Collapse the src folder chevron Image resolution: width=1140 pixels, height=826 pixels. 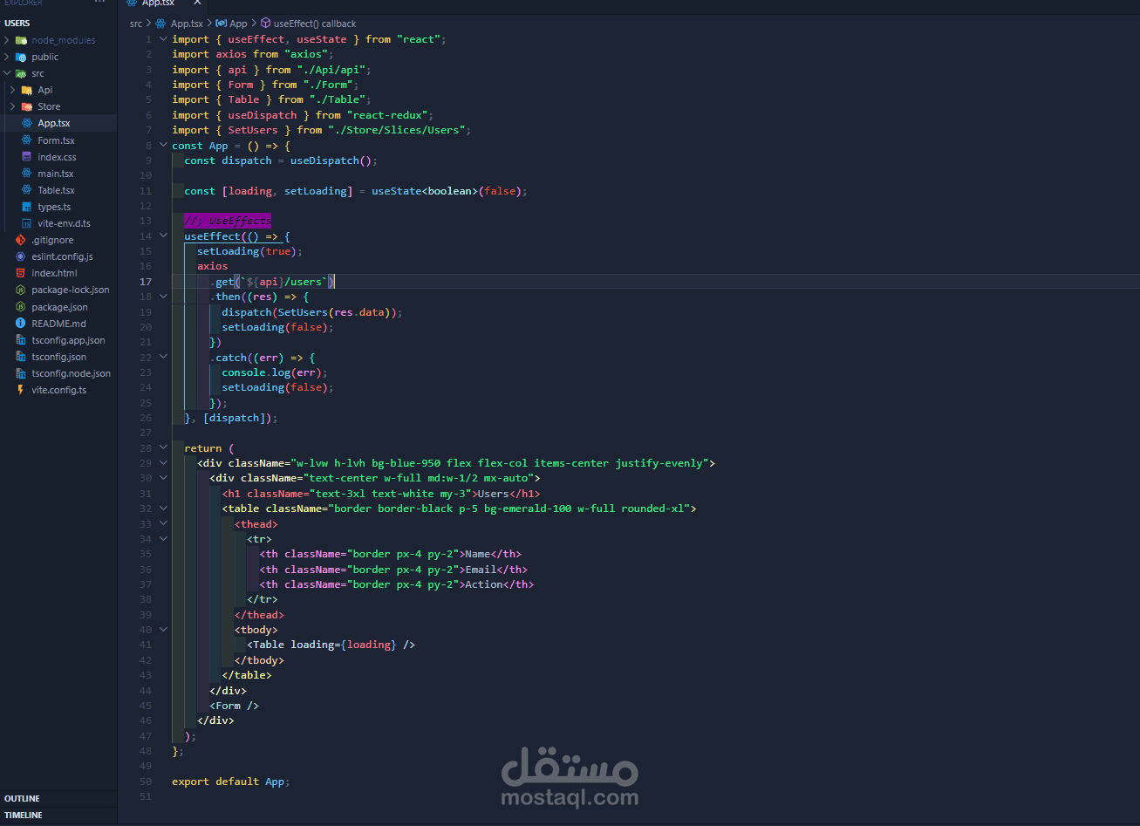pyautogui.click(x=7, y=73)
